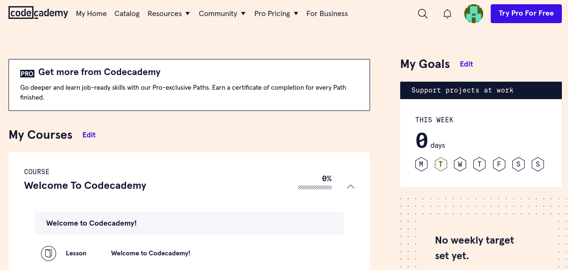
Task: Open the Community dropdown menu
Action: pyautogui.click(x=222, y=14)
